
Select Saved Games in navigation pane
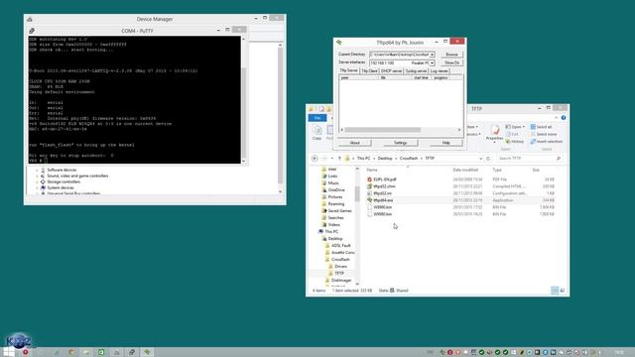tap(339, 211)
